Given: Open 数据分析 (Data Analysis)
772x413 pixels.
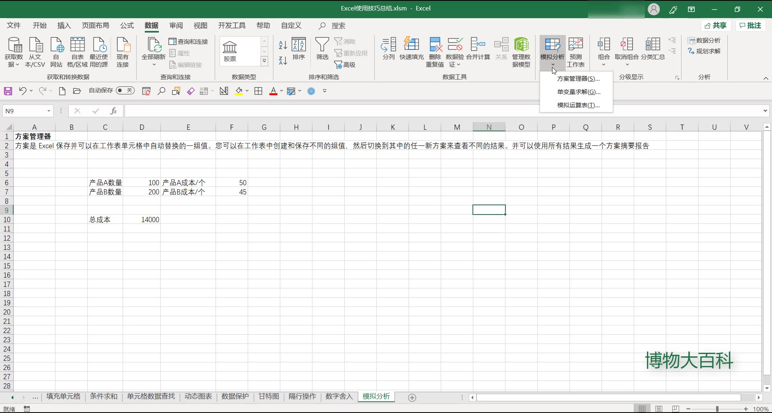Looking at the screenshot, I should click(704, 41).
